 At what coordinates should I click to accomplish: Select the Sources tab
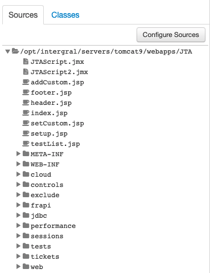pos(23,15)
